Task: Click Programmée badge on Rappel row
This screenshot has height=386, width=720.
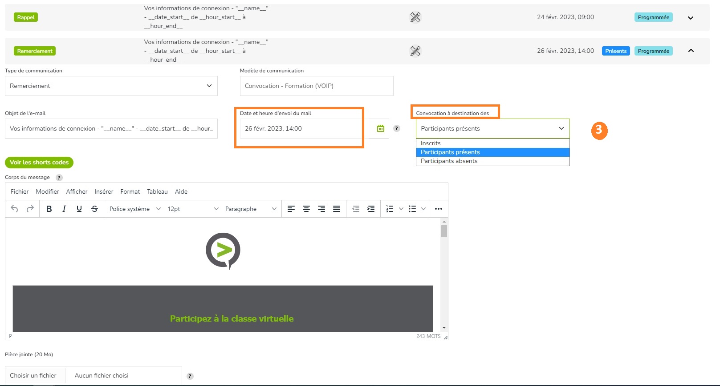Action: point(653,17)
